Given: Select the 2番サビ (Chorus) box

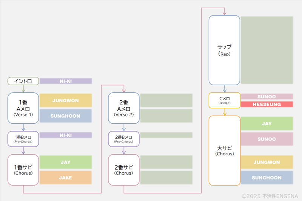Looking at the screenshot, I should pos(123,170).
